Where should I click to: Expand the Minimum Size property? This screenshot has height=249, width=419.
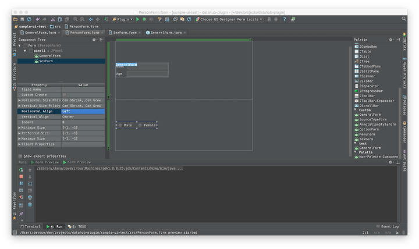click(x=19, y=128)
